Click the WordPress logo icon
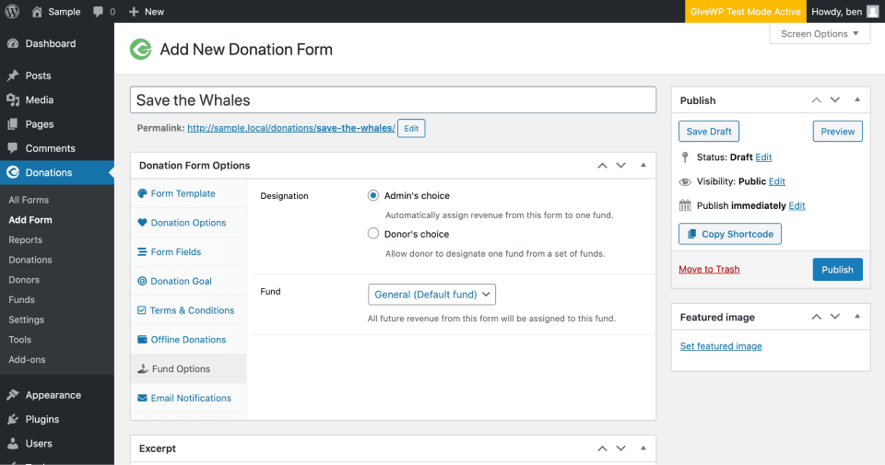Screen dimensions: 885x465 point(12,11)
